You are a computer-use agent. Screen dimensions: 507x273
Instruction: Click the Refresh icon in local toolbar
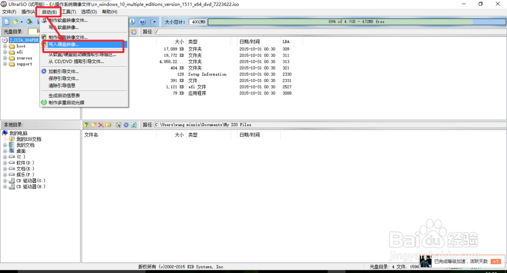click(x=133, y=125)
